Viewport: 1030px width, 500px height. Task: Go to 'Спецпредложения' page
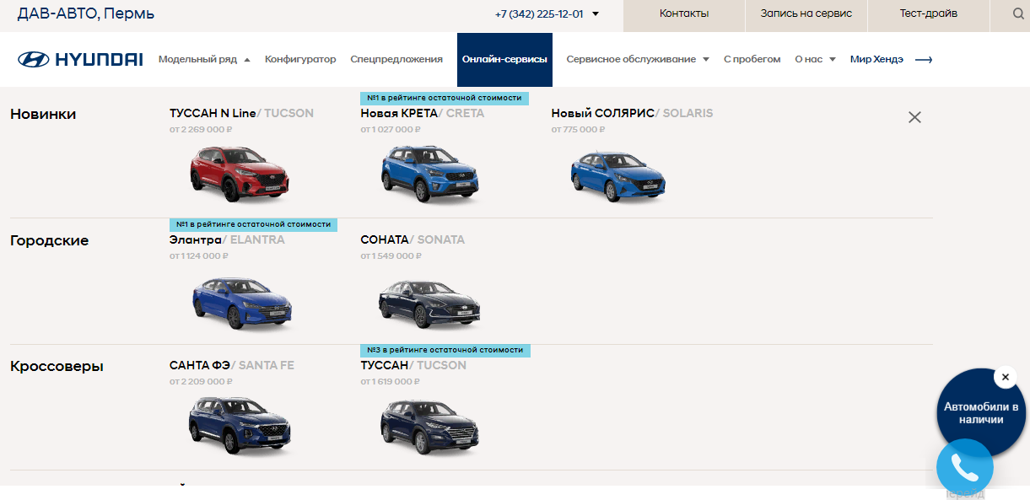[x=396, y=59]
